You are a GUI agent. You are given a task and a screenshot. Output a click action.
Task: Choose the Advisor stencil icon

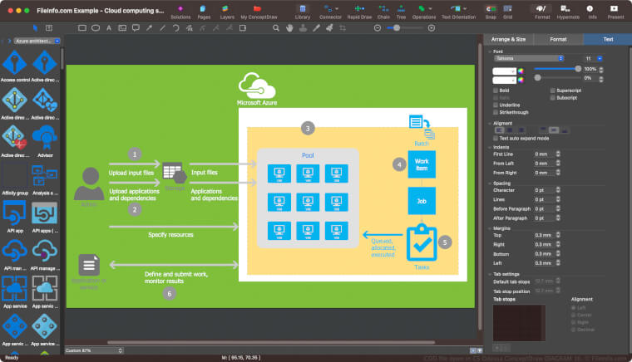[x=45, y=138]
